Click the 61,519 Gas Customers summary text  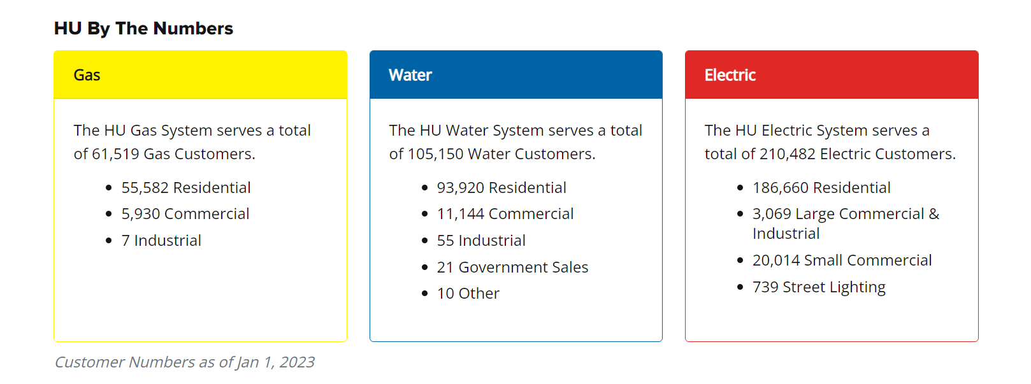[x=192, y=142]
